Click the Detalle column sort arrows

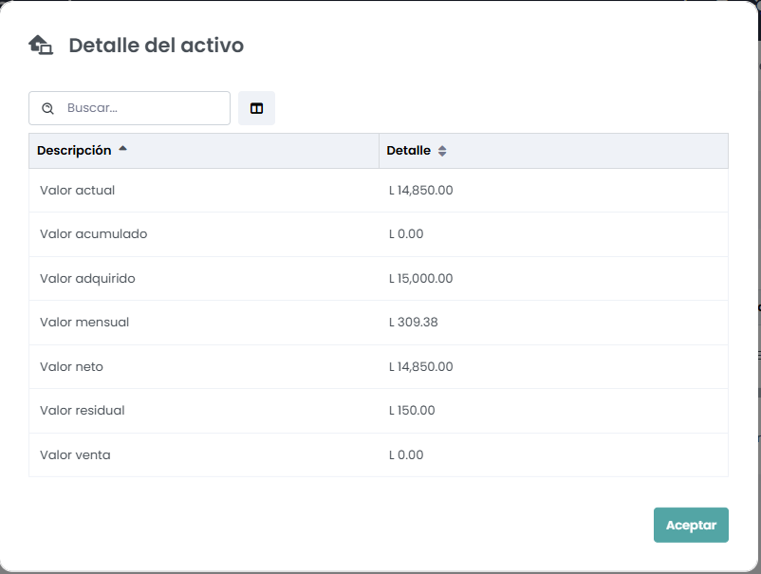(442, 151)
